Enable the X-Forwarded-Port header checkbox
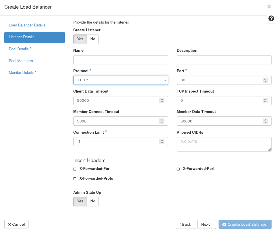 pos(178,169)
